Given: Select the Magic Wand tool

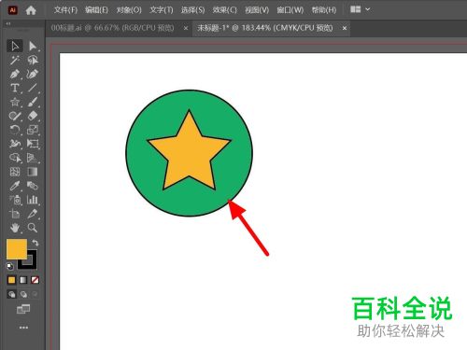Looking at the screenshot, I should (x=15, y=60).
